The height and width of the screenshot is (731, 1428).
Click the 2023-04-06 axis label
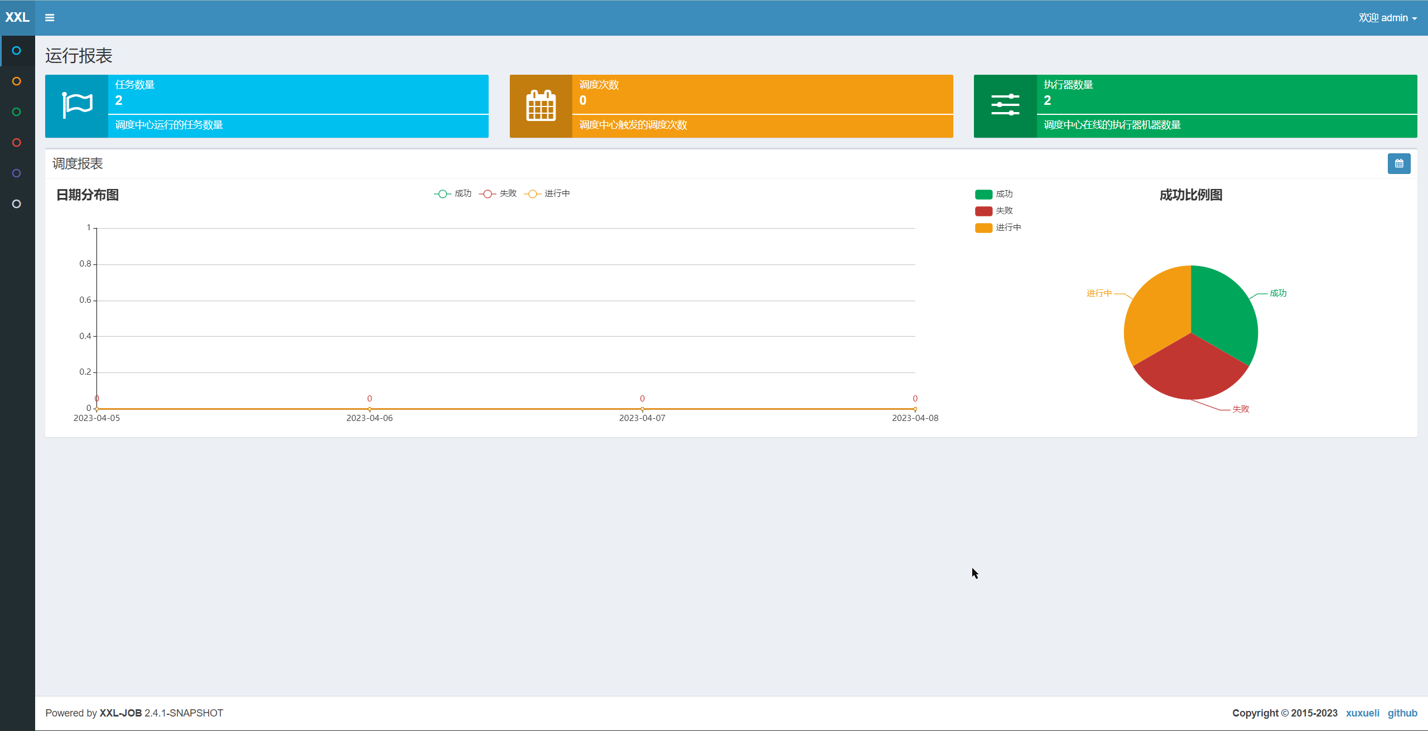point(369,418)
